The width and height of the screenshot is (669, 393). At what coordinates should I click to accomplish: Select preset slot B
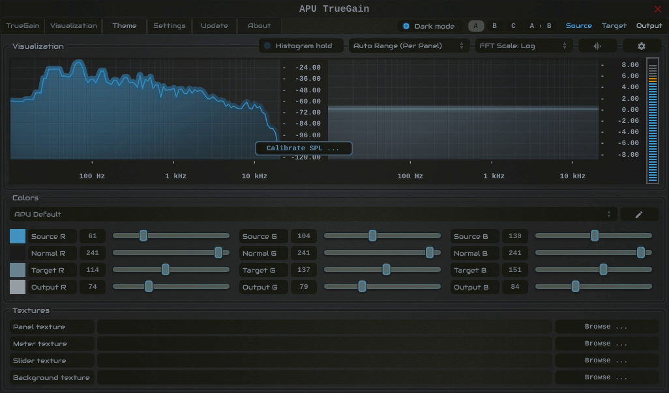tap(494, 26)
